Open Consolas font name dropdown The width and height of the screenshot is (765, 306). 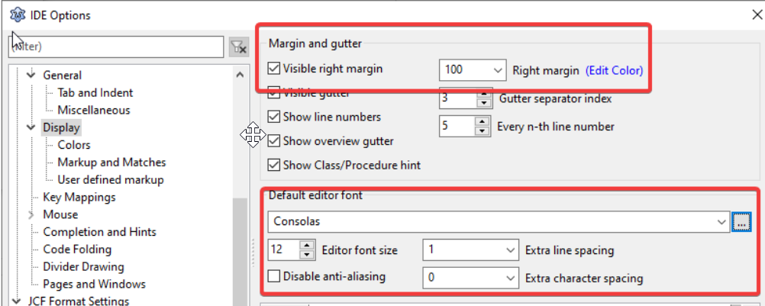(721, 222)
